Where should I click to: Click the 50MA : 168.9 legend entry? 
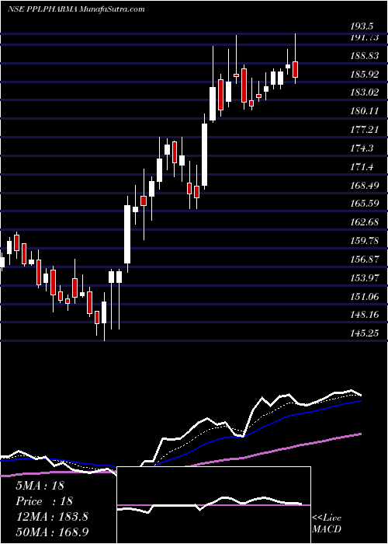(x=52, y=532)
